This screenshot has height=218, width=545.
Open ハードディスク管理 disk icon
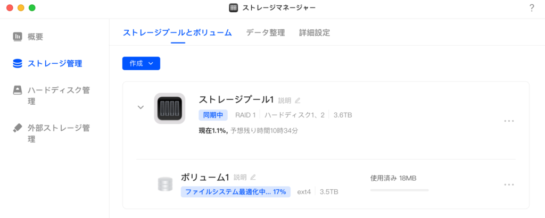click(18, 90)
